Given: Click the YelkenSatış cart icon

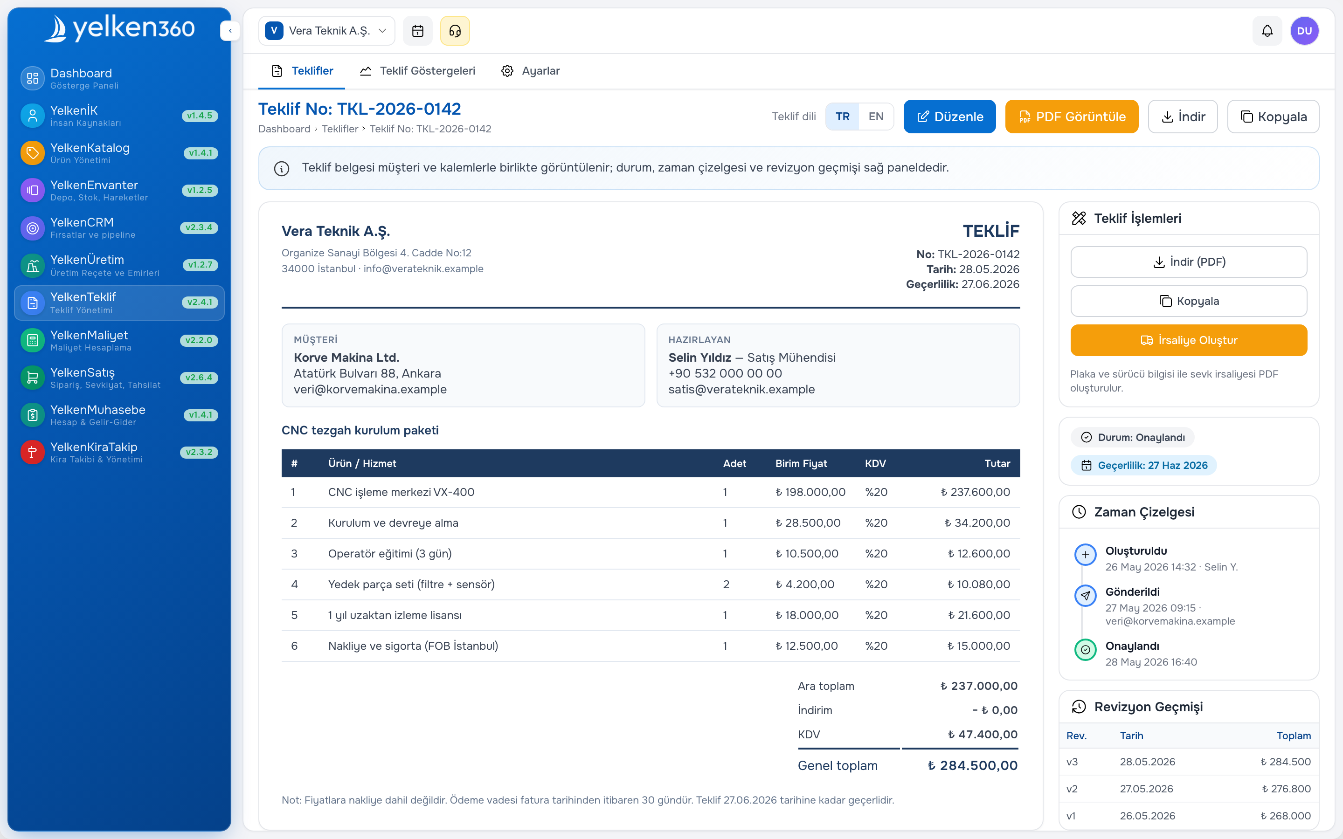Looking at the screenshot, I should point(32,378).
